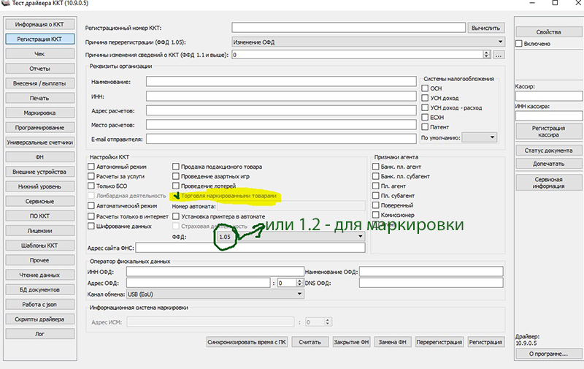Screen dimensions: 584x369
Task: Open the Свойства driver properties
Action: [548, 32]
